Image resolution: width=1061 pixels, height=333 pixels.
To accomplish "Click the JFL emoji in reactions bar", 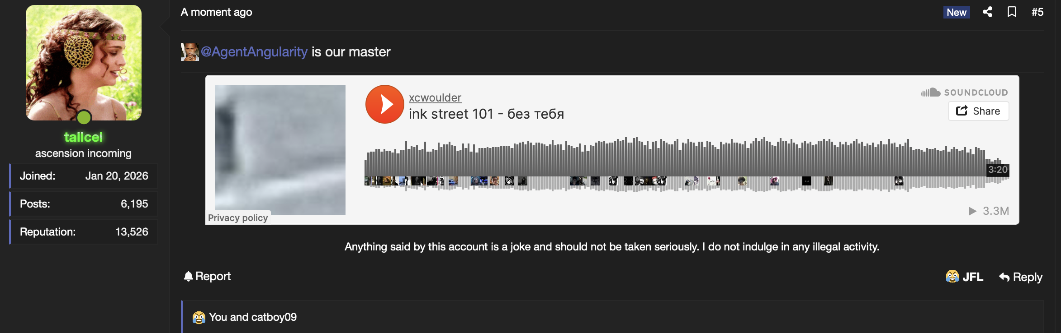I will [199, 318].
